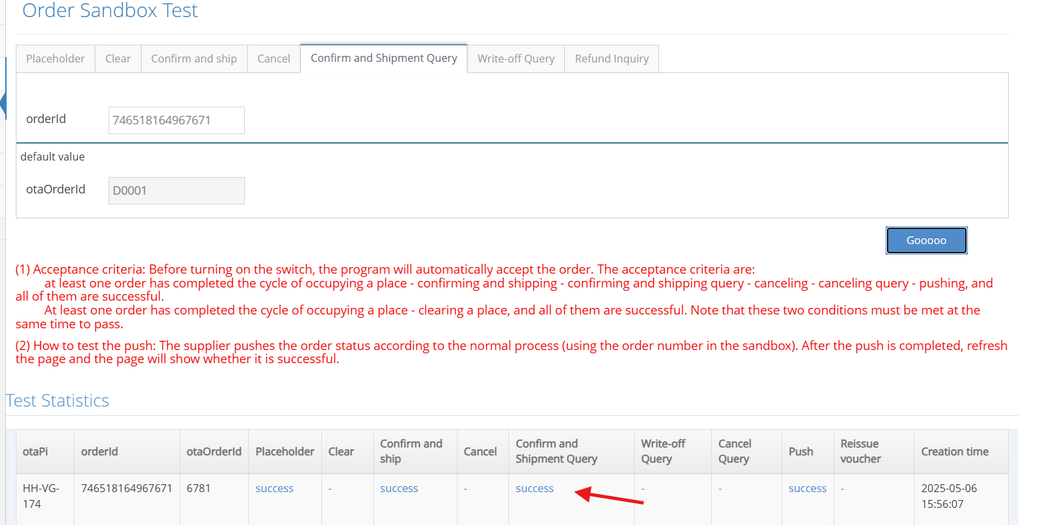This screenshot has height=525, width=1041.
Task: Open success link under Confirm and Shipment Query column
Action: tap(534, 488)
